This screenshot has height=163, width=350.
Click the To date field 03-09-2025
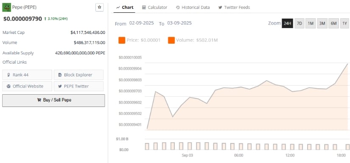pyautogui.click(x=179, y=23)
